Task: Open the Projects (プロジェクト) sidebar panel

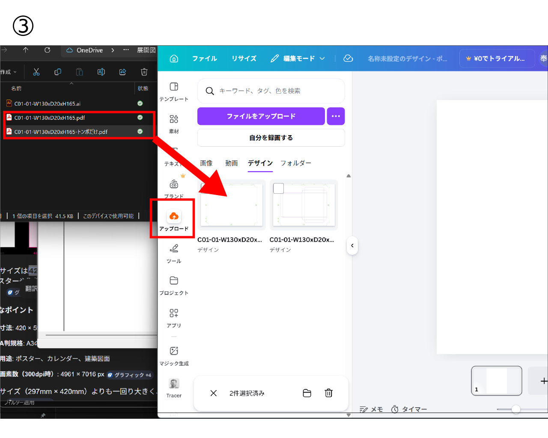Action: (174, 285)
